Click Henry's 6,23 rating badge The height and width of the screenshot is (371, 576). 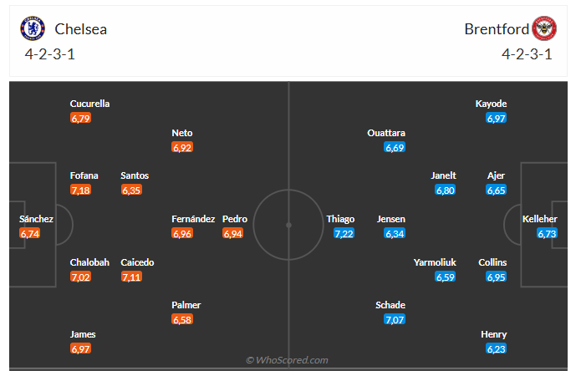pyautogui.click(x=497, y=348)
